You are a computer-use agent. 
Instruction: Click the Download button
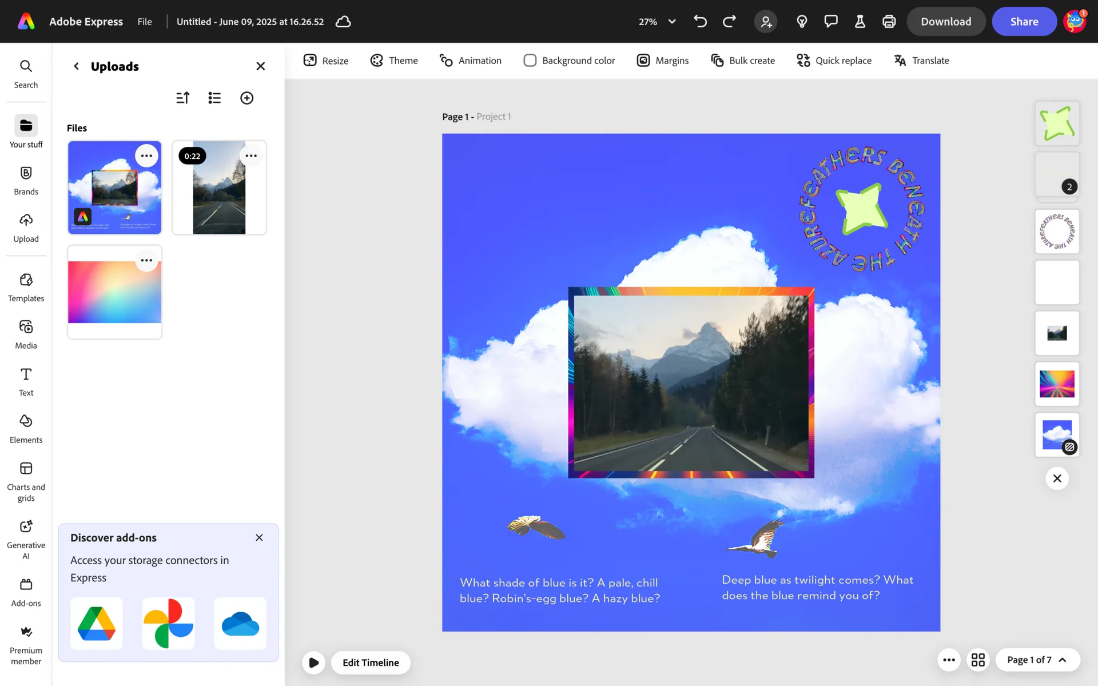945,22
